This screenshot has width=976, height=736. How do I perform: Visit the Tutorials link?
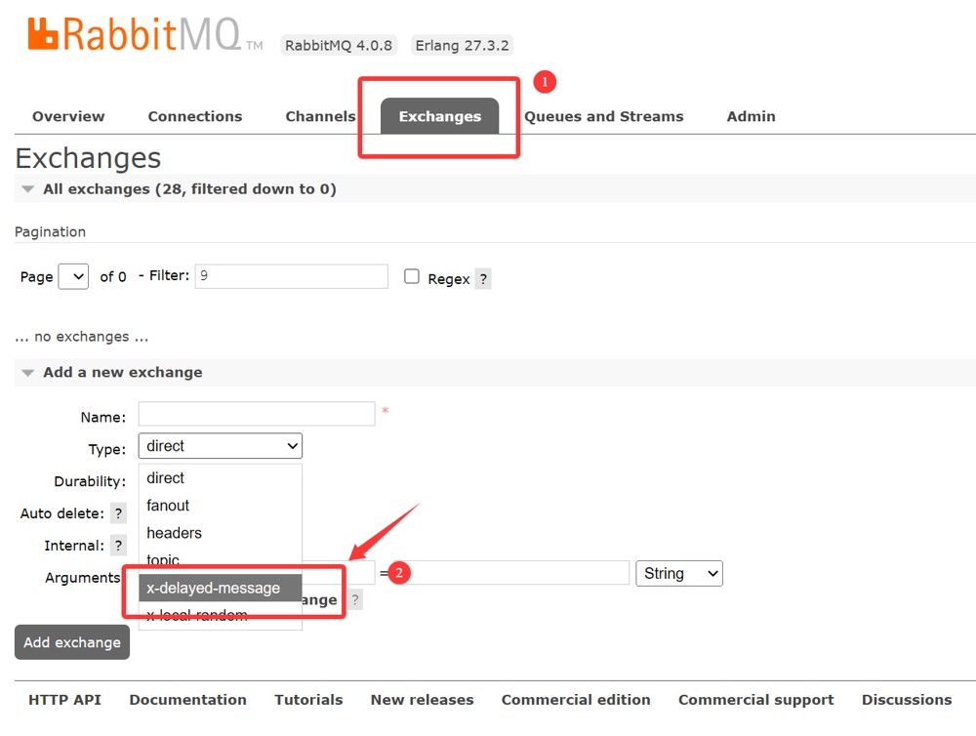point(308,700)
